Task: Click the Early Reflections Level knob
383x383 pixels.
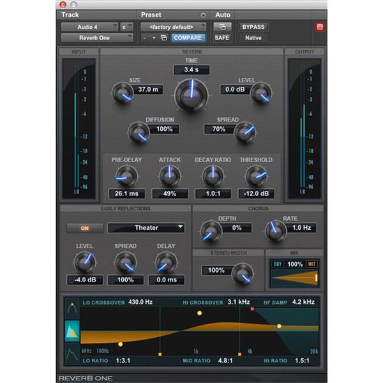Action: [85, 262]
